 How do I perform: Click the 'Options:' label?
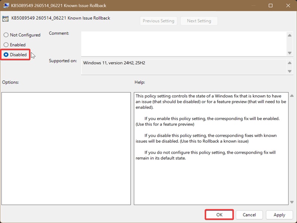pos(10,82)
